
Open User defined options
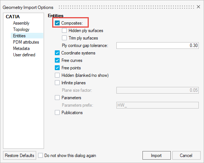[24, 55]
